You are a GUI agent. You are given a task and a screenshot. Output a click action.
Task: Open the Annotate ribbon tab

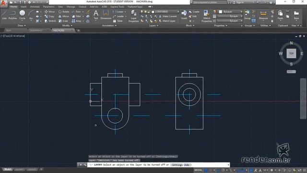pyautogui.click(x=35, y=7)
